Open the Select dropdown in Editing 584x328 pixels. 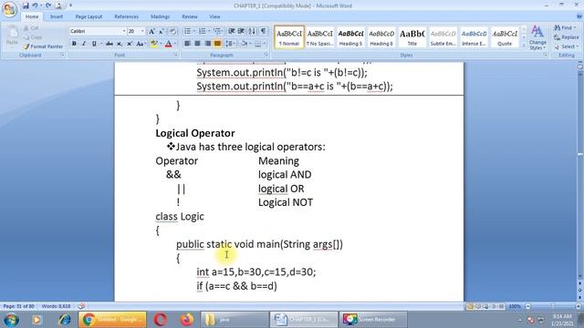566,46
